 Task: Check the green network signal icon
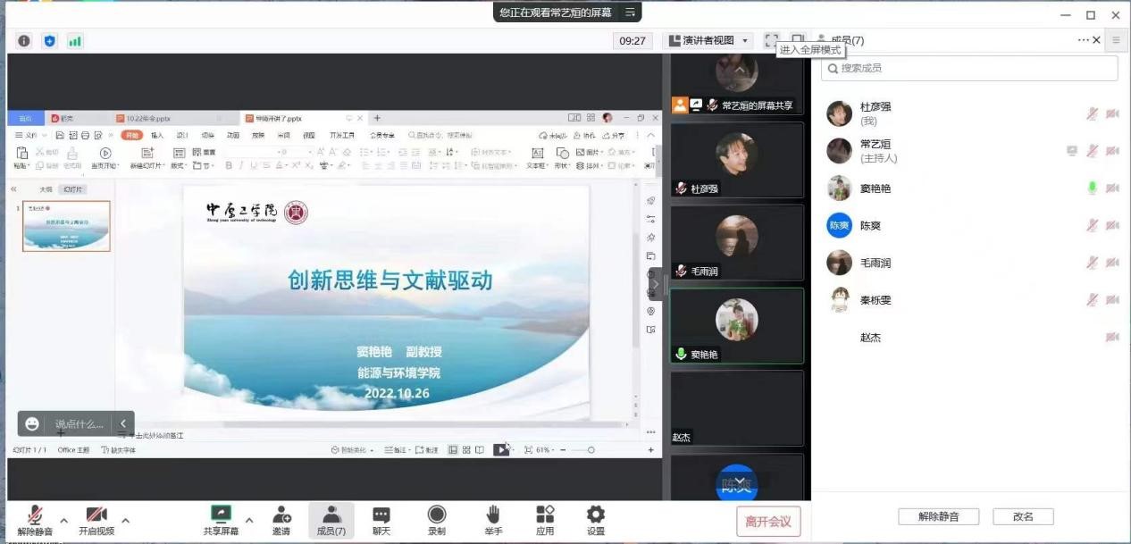click(x=75, y=41)
